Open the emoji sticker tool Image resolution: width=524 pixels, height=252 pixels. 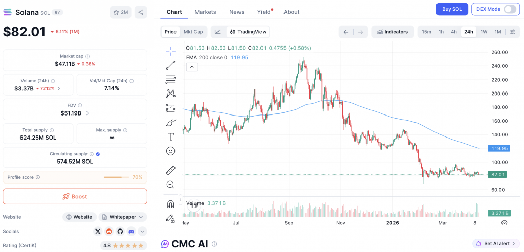[171, 151]
